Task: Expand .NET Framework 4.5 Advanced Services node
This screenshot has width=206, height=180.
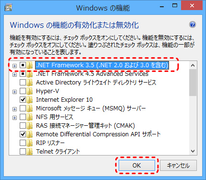Action: click(x=14, y=74)
